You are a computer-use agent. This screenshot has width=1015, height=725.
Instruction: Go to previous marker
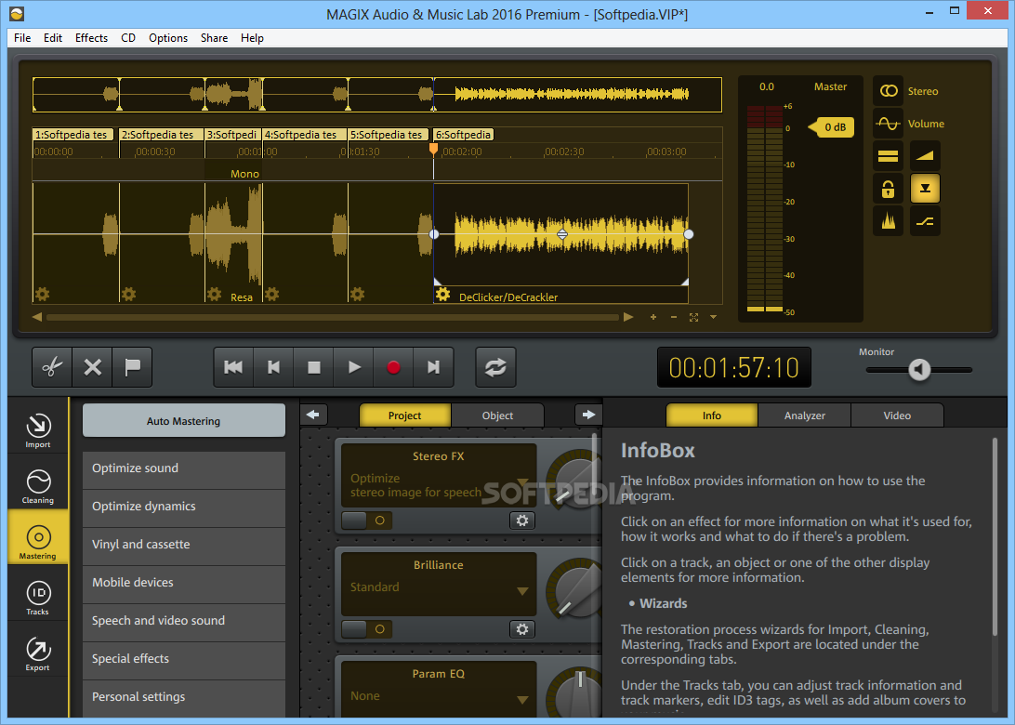tap(273, 367)
